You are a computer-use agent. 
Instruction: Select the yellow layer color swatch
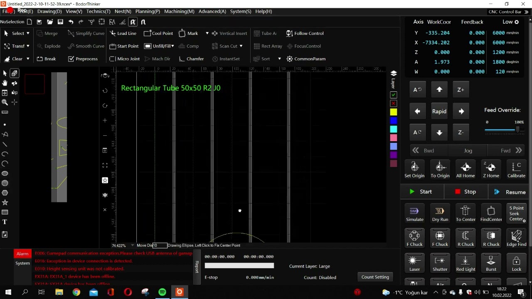393,112
